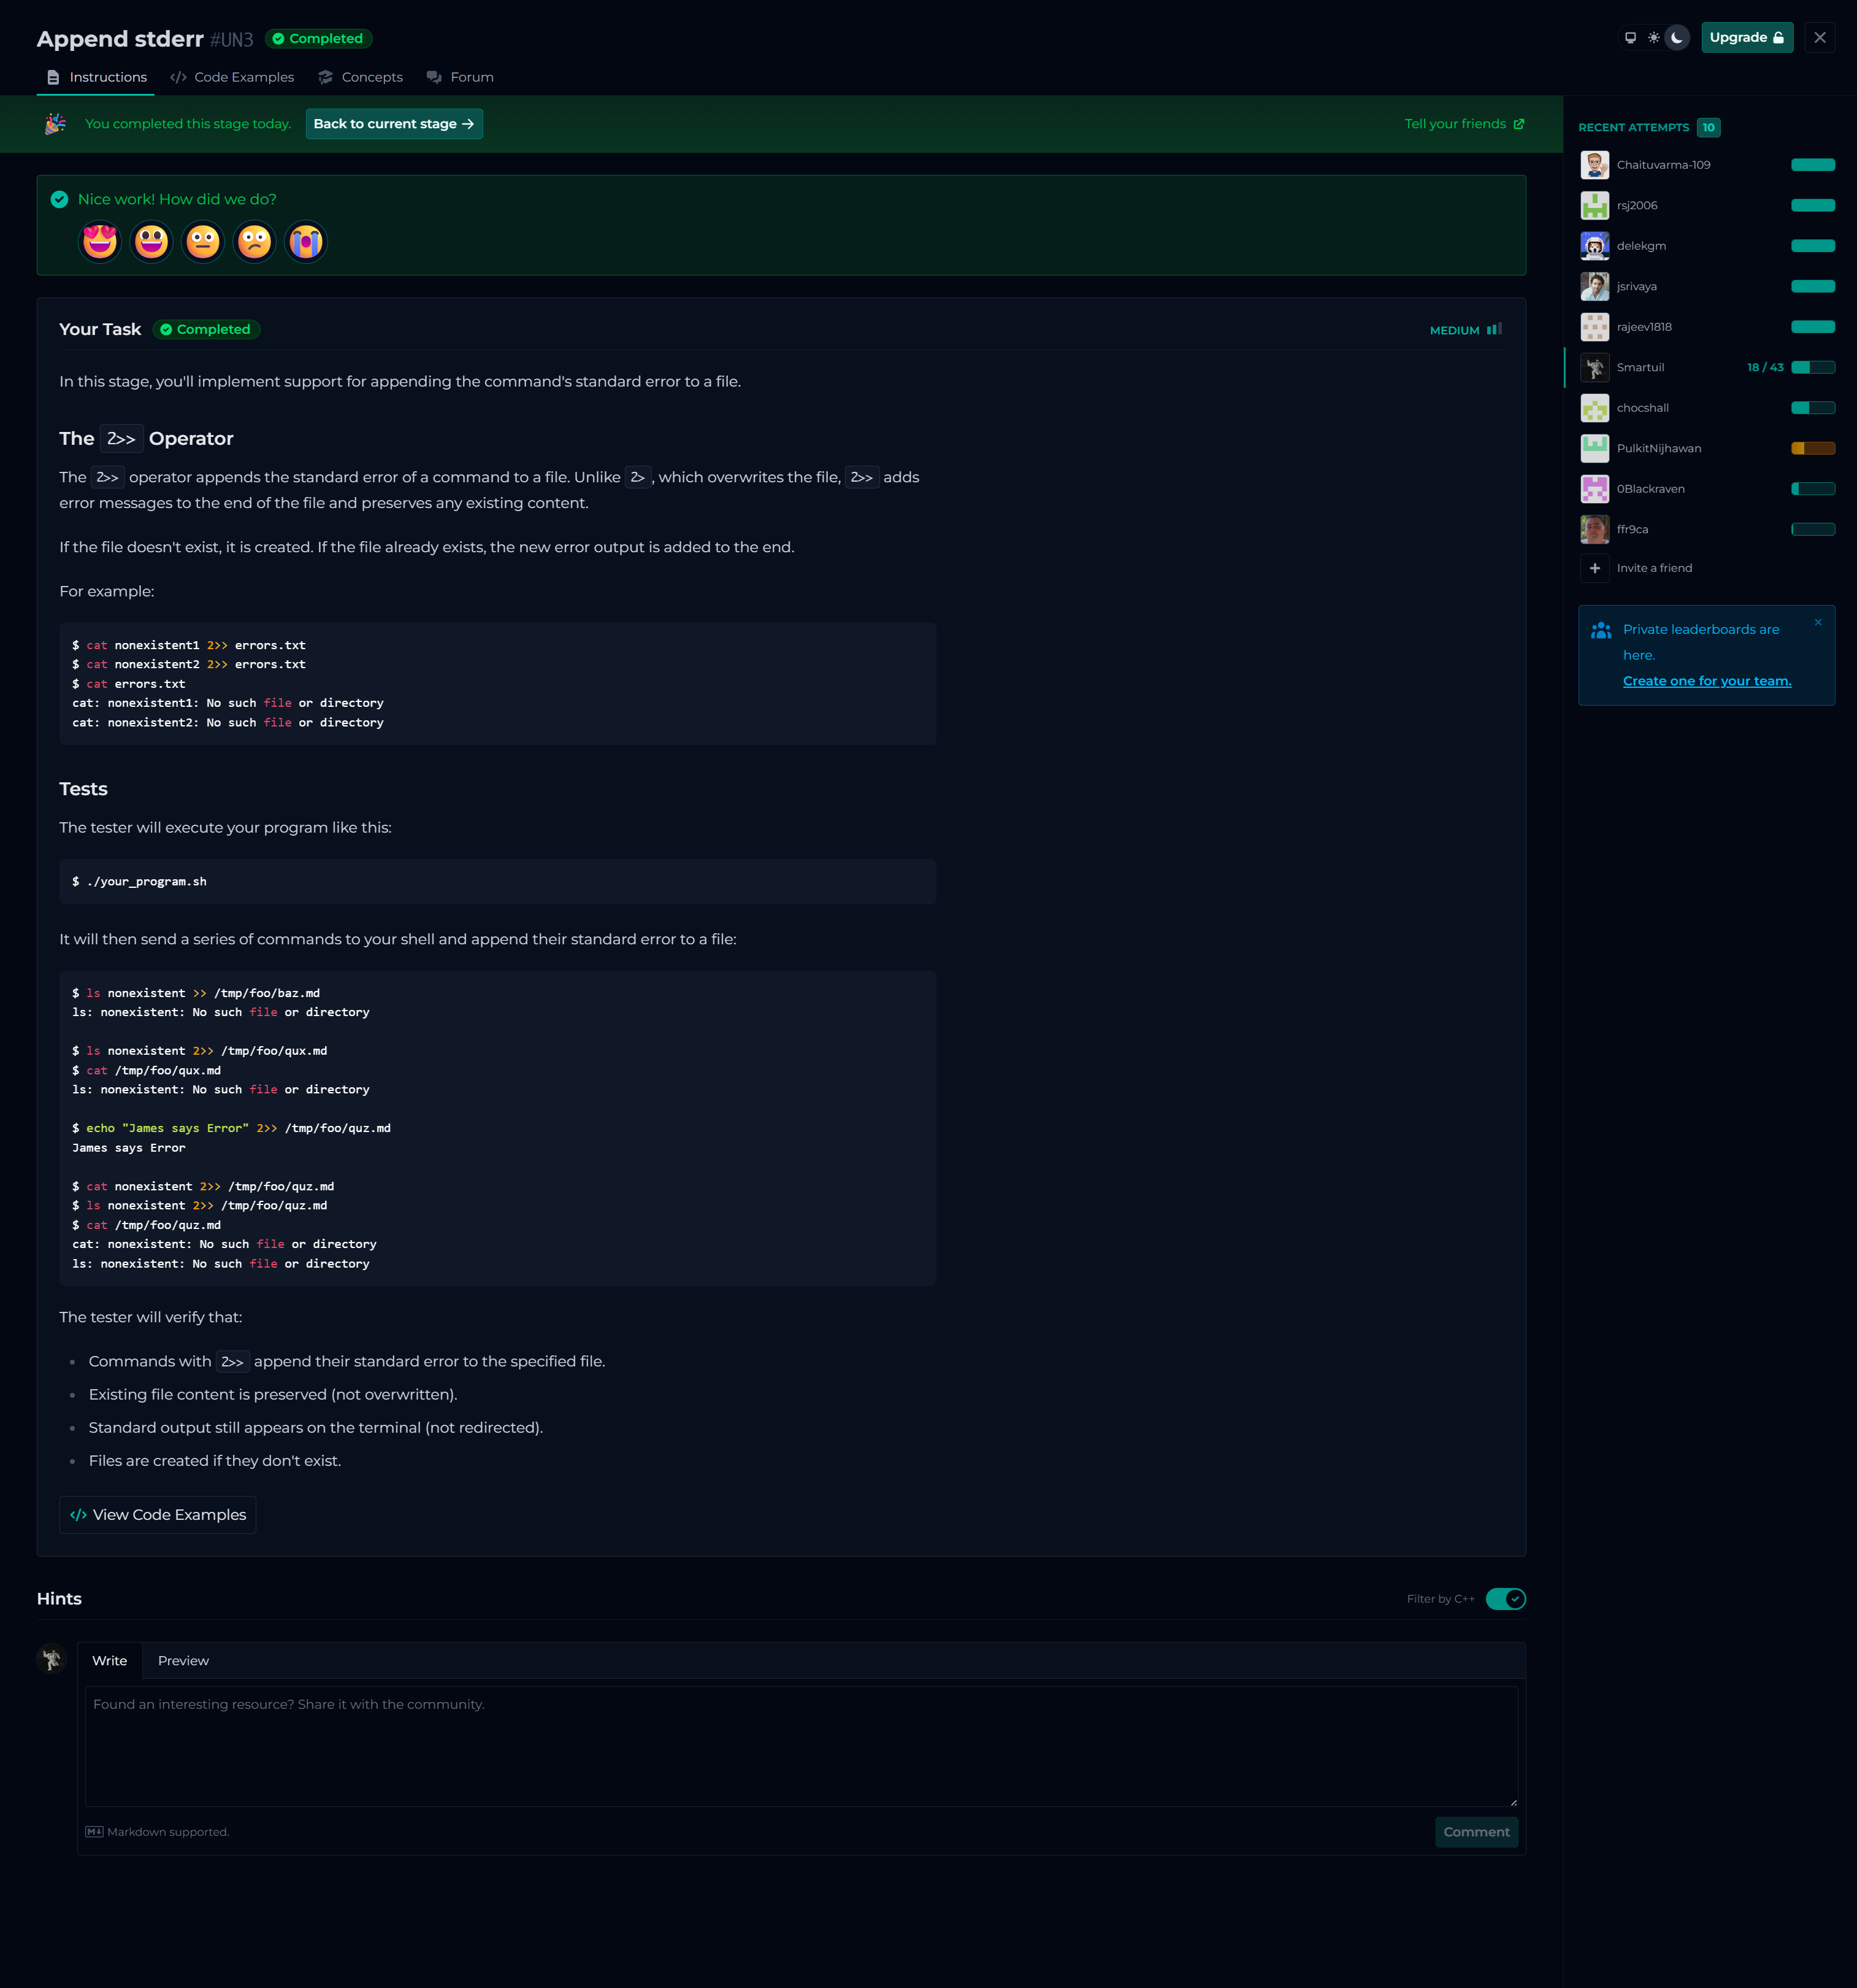Dismiss the private leaderboards notice

point(1818,622)
